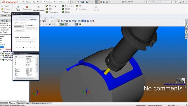
Task: Click the refresh arrow icon in simulation toolbar
Action: pos(50,24)
